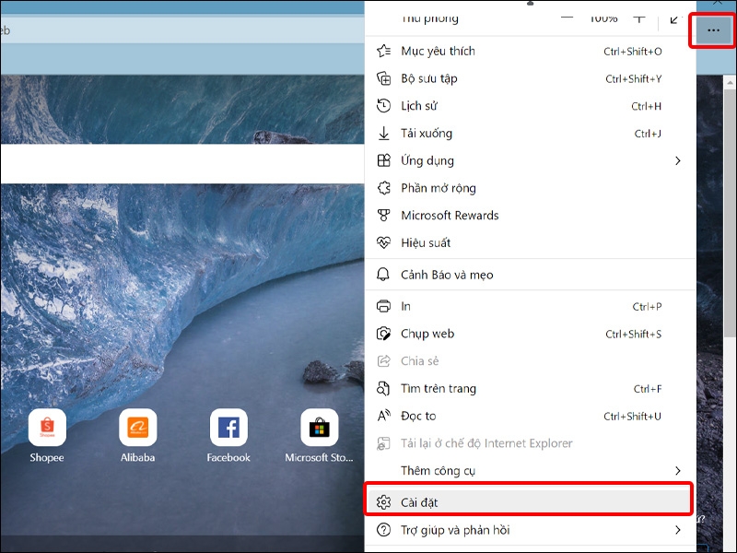Click the Microsoft Sto... label under its tile

click(x=319, y=457)
